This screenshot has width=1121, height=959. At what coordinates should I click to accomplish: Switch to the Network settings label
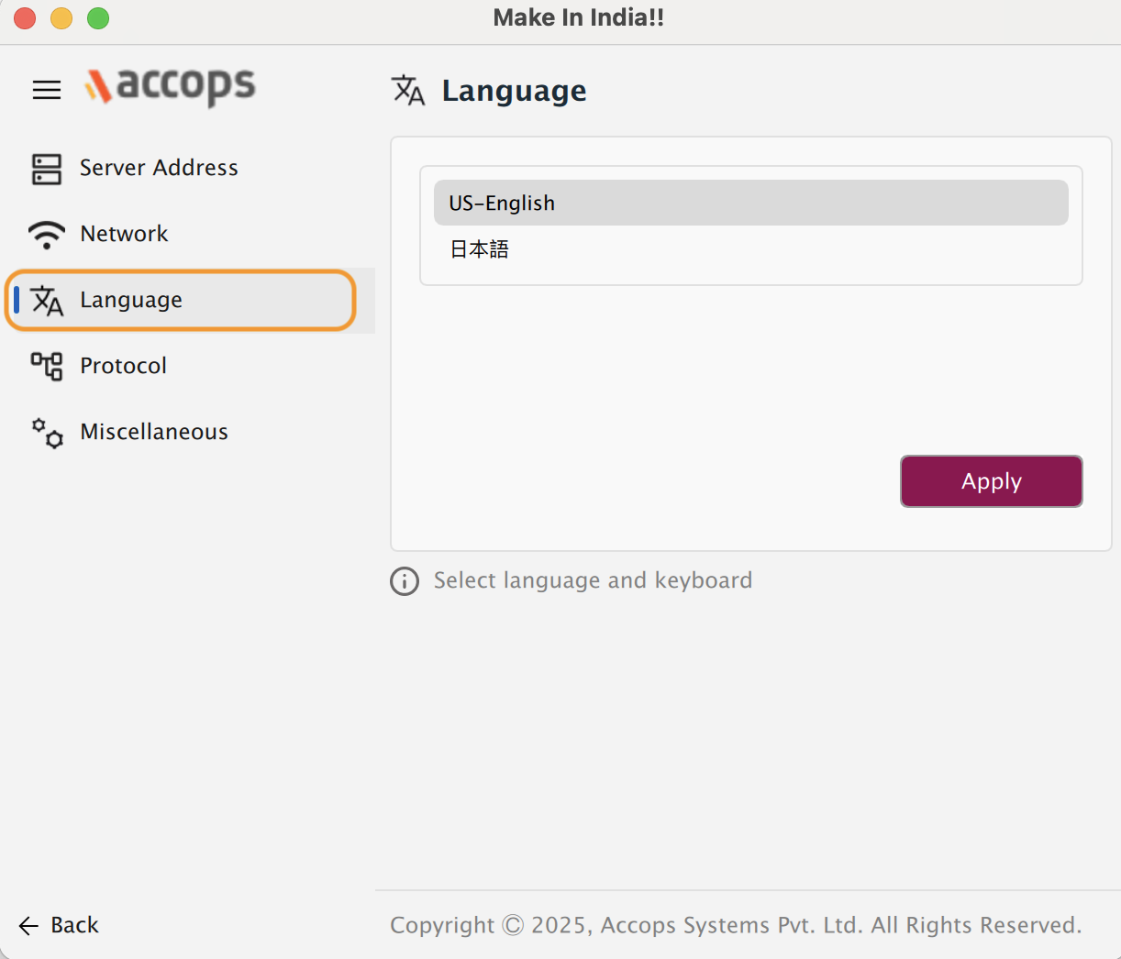tap(124, 234)
